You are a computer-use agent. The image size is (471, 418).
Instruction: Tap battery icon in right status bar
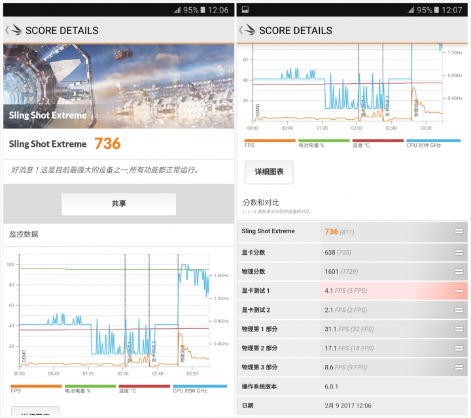click(x=437, y=10)
